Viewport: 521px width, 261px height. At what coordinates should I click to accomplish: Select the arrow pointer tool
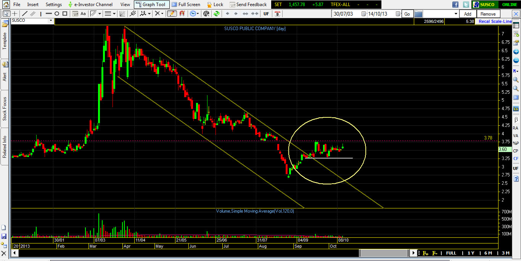coord(6,14)
